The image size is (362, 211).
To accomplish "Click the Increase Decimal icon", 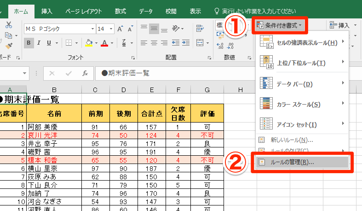I will tap(219, 45).
